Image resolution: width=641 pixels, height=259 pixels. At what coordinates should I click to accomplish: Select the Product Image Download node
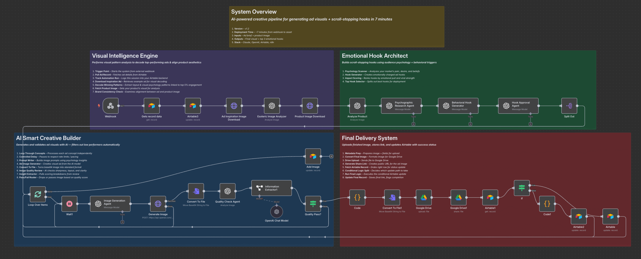(x=310, y=106)
